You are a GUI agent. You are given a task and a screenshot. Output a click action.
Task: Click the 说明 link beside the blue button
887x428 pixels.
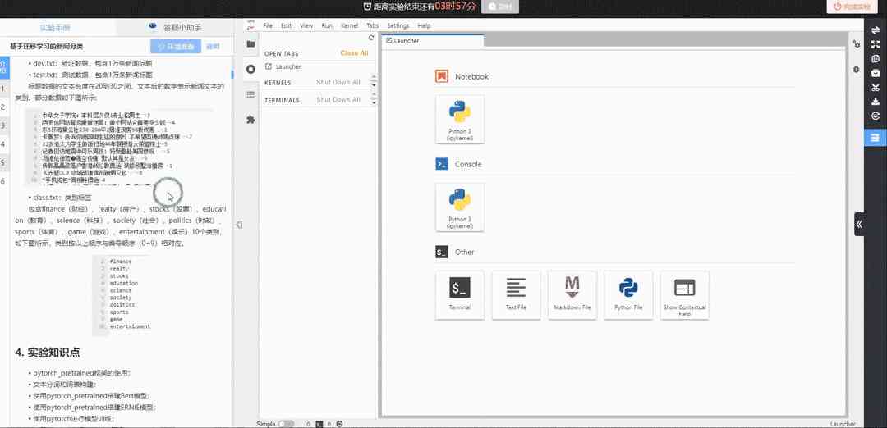click(213, 47)
